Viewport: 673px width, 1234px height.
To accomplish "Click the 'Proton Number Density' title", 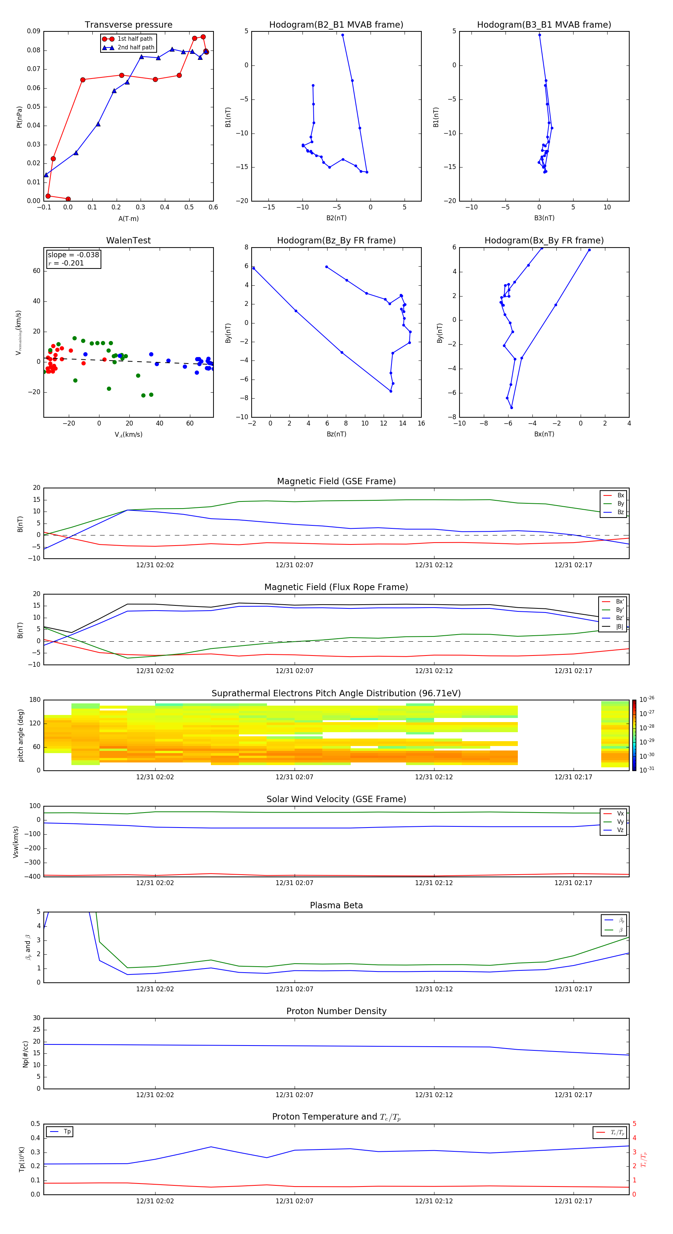I will coord(336,1011).
